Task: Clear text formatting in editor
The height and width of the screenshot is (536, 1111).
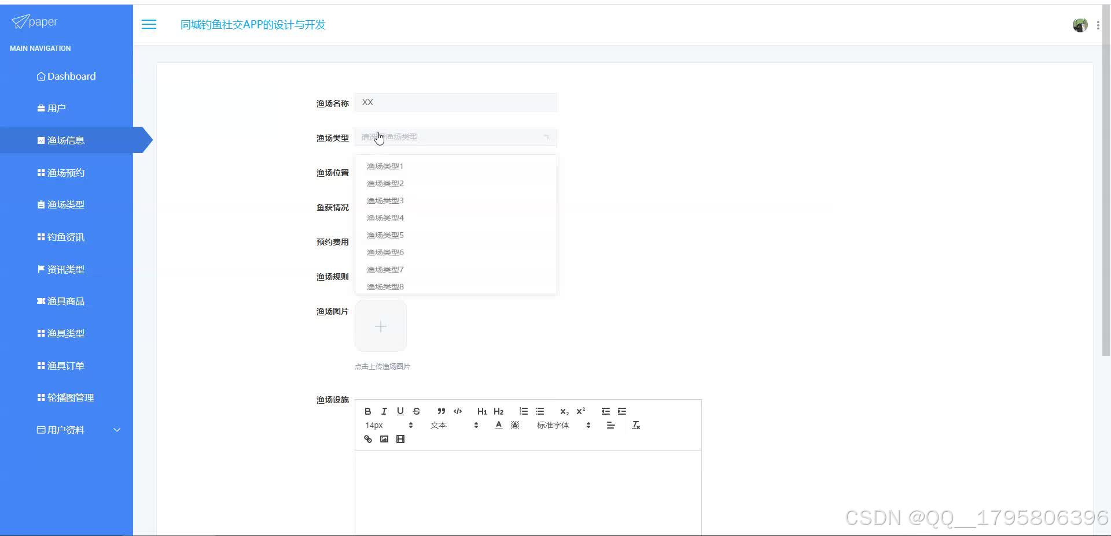Action: click(636, 425)
